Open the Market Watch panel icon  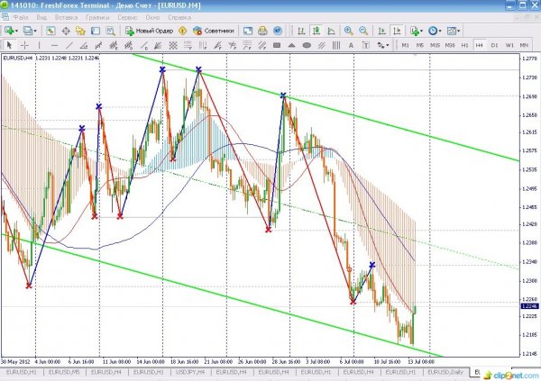(50, 30)
